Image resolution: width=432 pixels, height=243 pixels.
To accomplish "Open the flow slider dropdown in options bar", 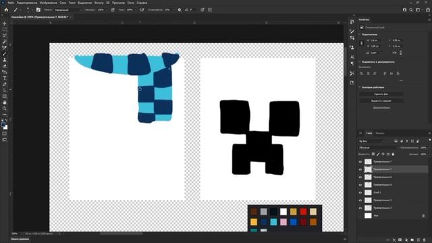I will coord(136,9).
